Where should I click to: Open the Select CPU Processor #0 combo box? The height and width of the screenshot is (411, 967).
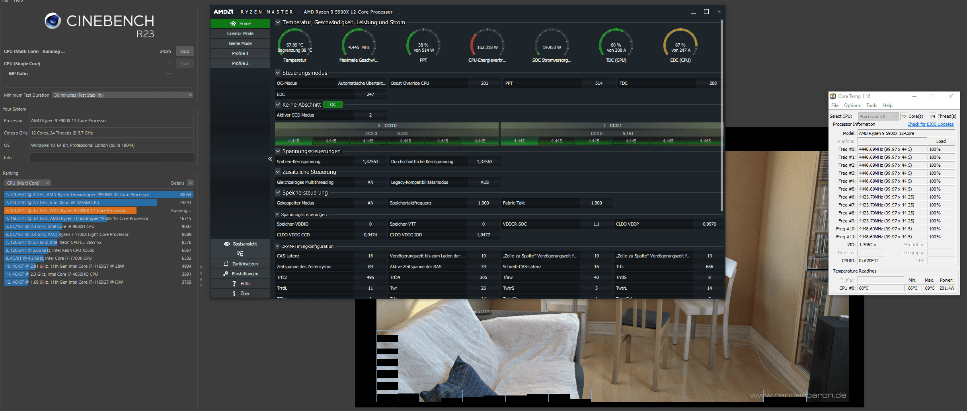(878, 117)
